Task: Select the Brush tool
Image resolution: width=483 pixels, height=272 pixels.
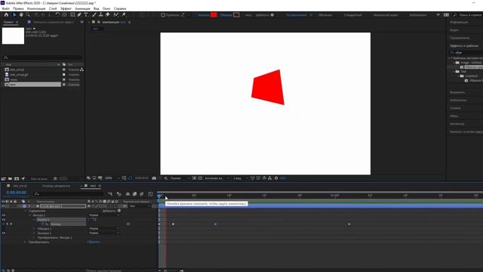Action: coord(94,15)
